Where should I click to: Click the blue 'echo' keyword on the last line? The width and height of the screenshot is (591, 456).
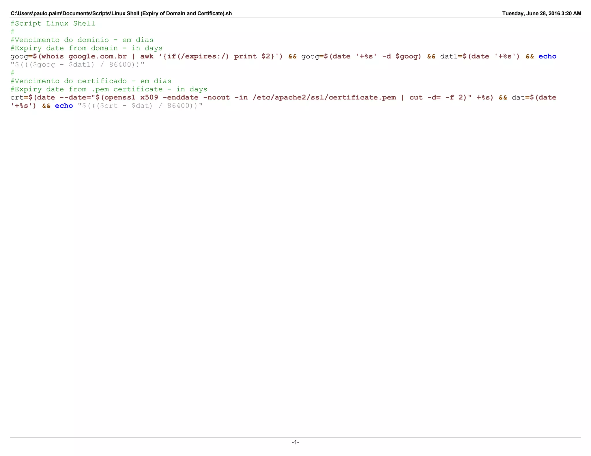[x=64, y=106]
